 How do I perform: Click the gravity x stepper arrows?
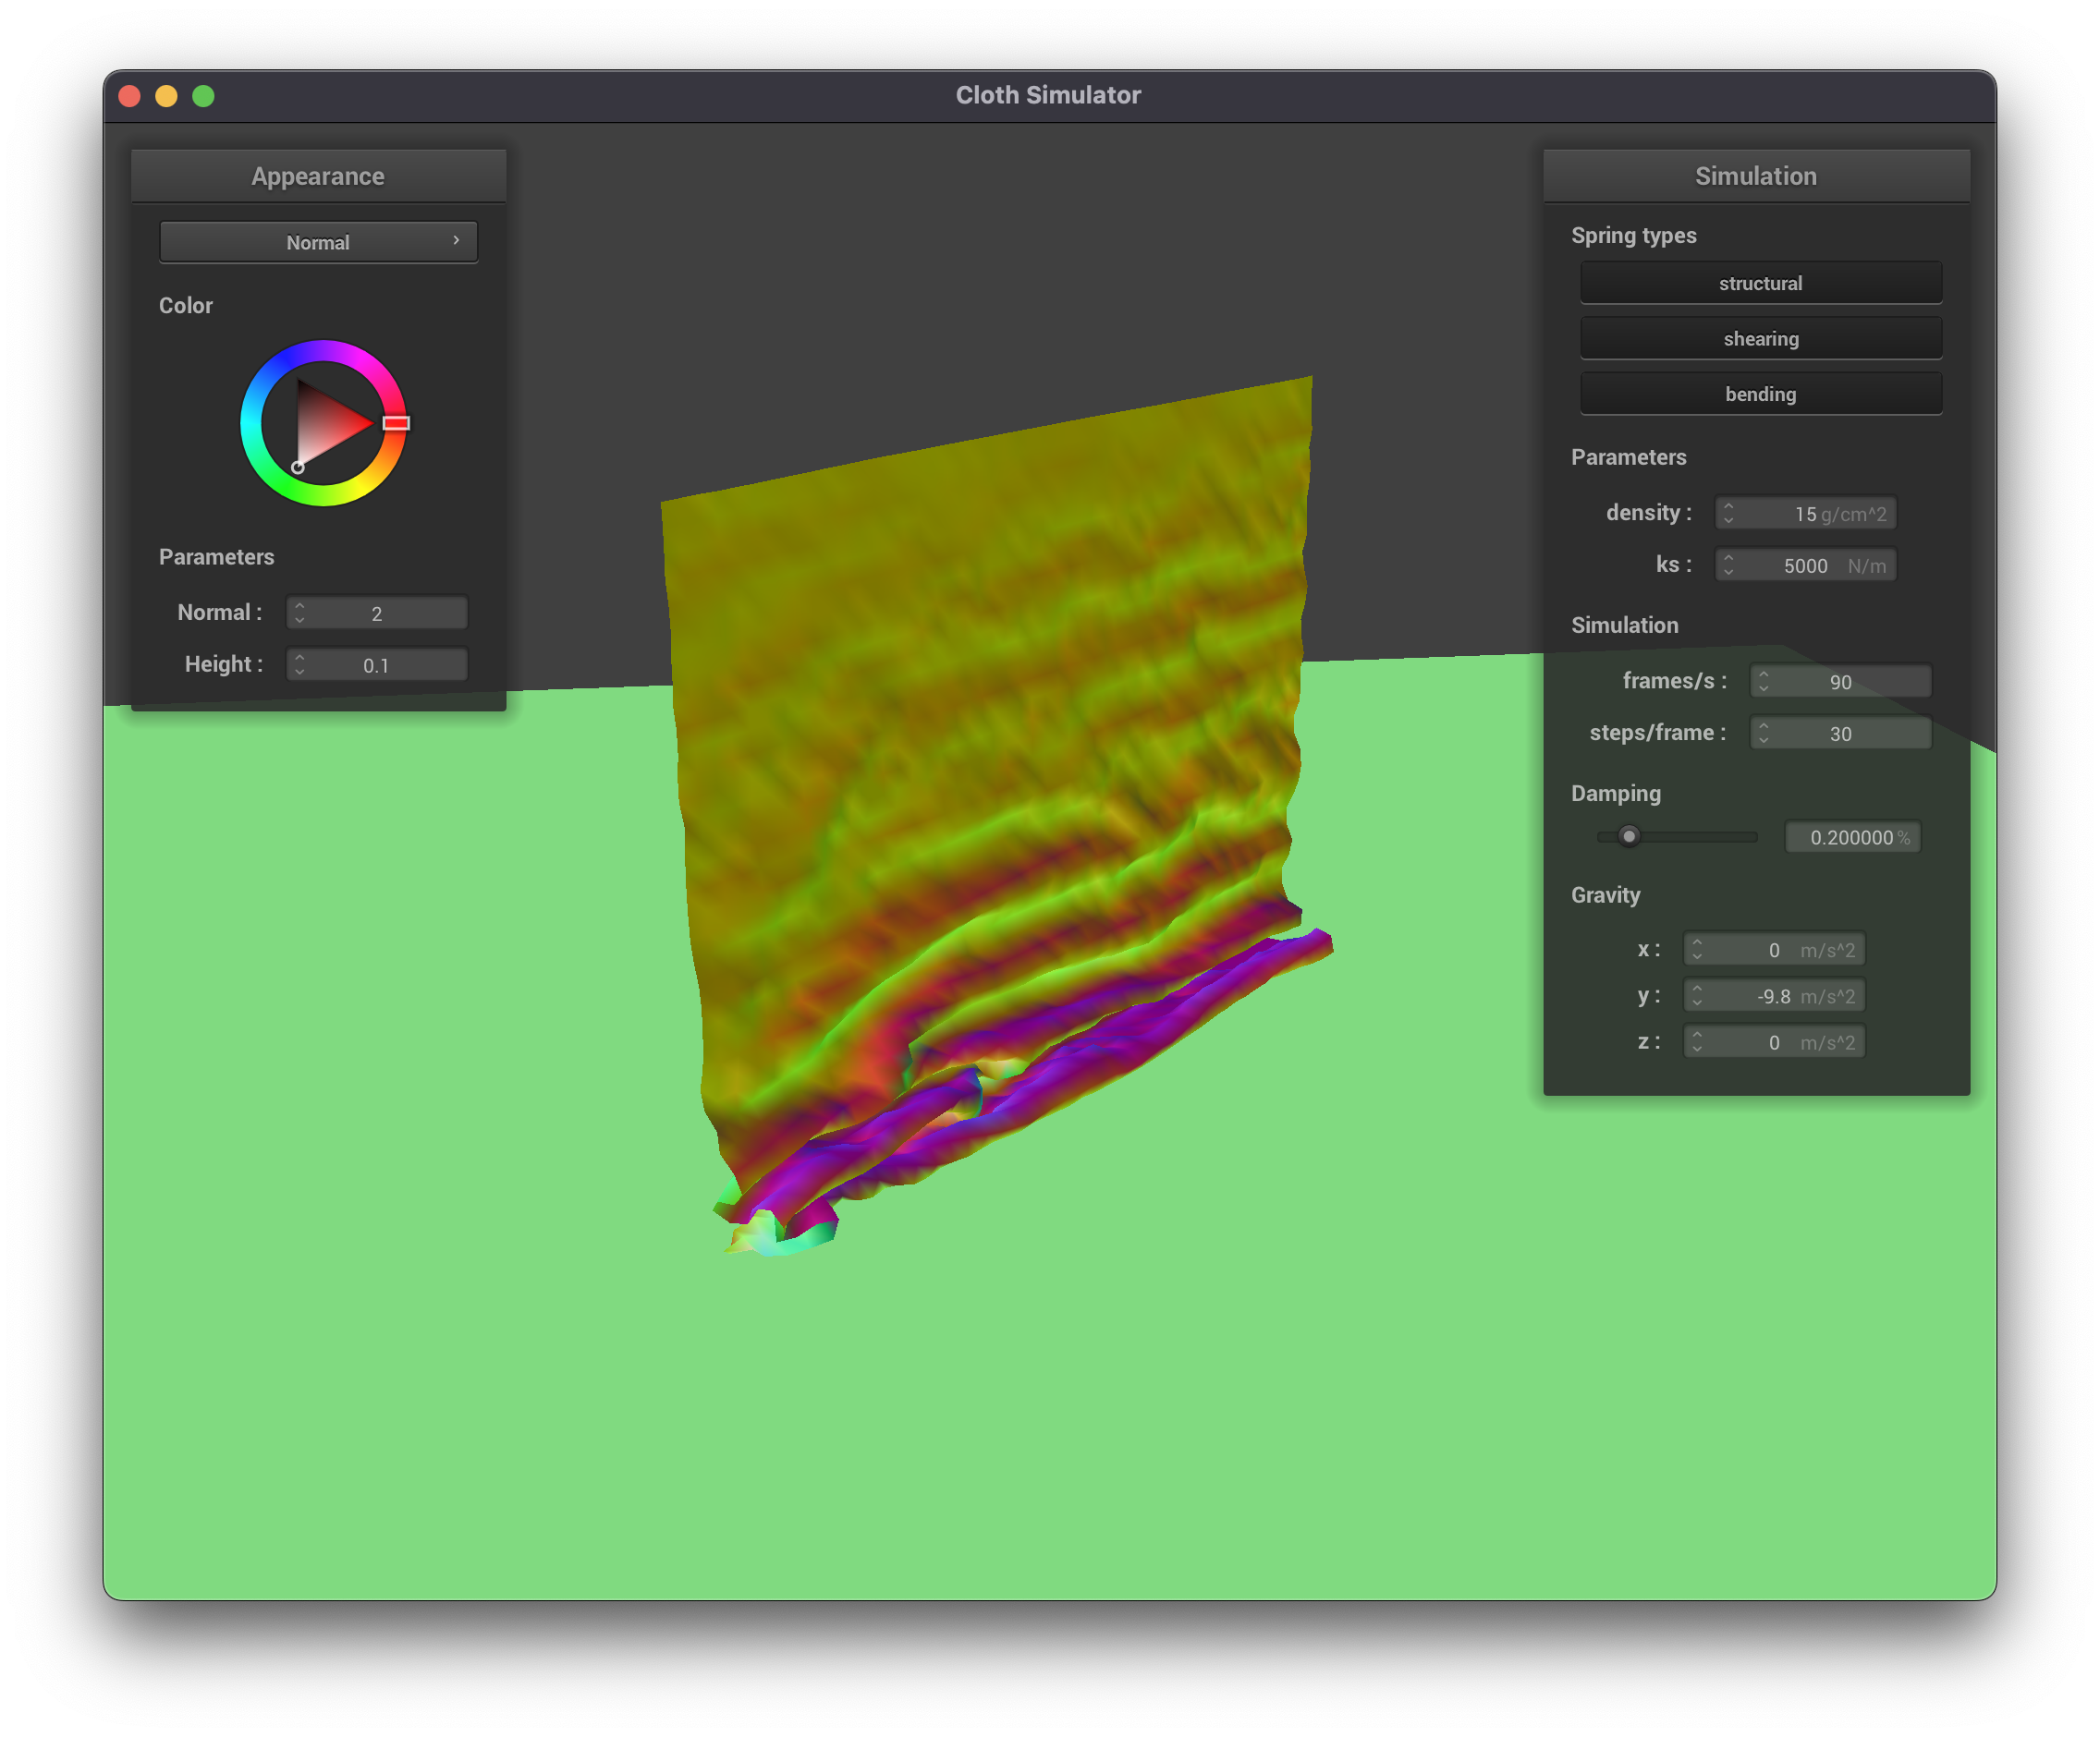[x=1697, y=950]
